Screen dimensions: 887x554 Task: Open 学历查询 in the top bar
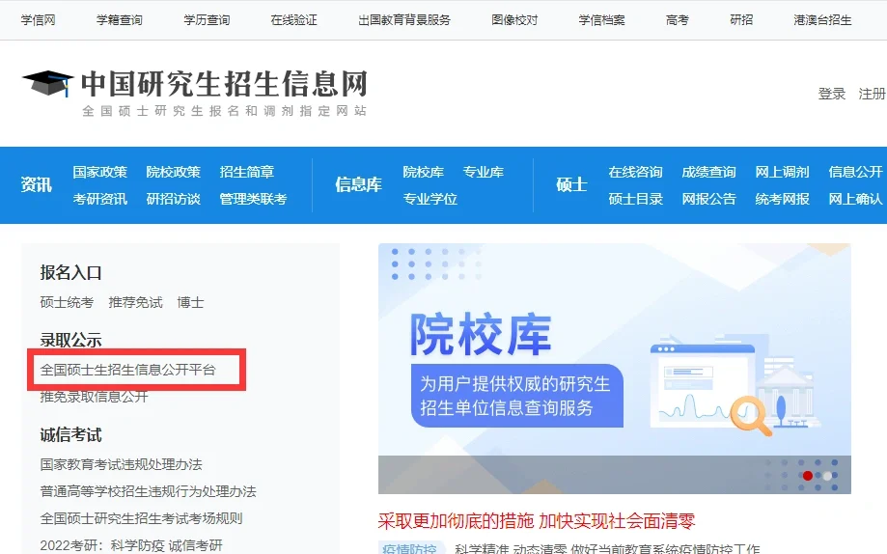click(207, 20)
